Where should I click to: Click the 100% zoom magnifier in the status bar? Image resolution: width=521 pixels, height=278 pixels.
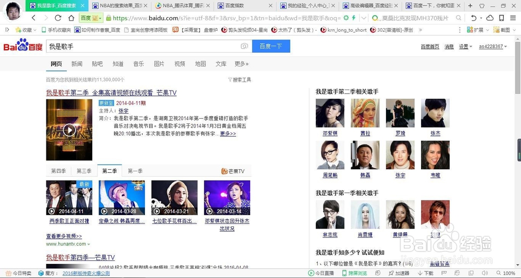click(499, 273)
